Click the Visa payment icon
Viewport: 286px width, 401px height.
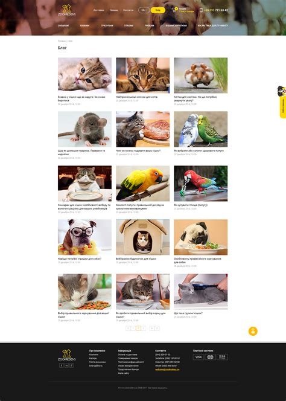coord(199,357)
